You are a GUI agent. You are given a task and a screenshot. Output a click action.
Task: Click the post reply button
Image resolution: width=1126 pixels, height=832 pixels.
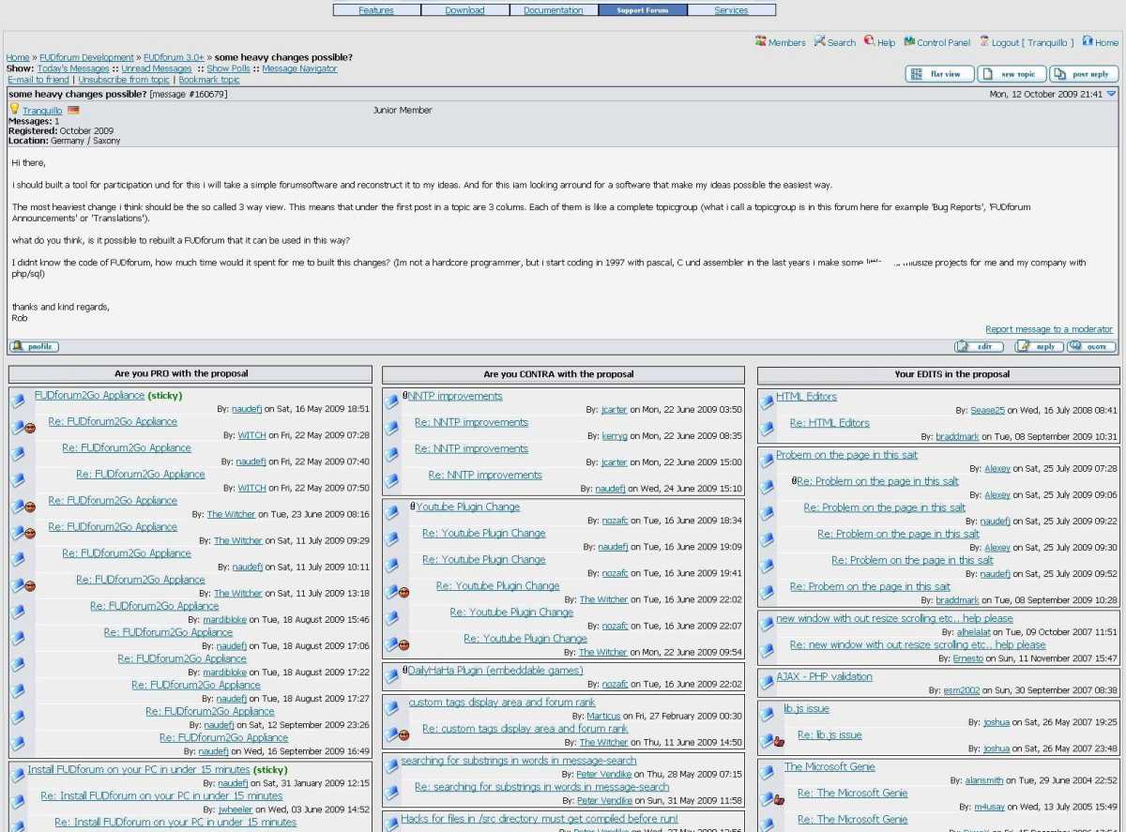1084,74
